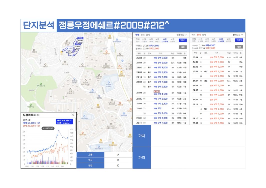Choose 42평 17세대 in the left panel
This screenshot has height=188, width=266.
click(172, 40)
